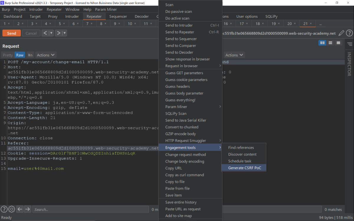Image resolution: width=354 pixels, height=221 pixels.
Task: Switch to the Pretty request view toggle
Action: click(x=7, y=55)
